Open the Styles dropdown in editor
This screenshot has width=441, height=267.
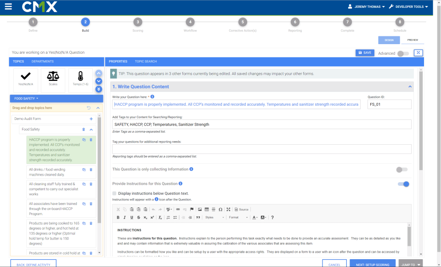point(215,217)
